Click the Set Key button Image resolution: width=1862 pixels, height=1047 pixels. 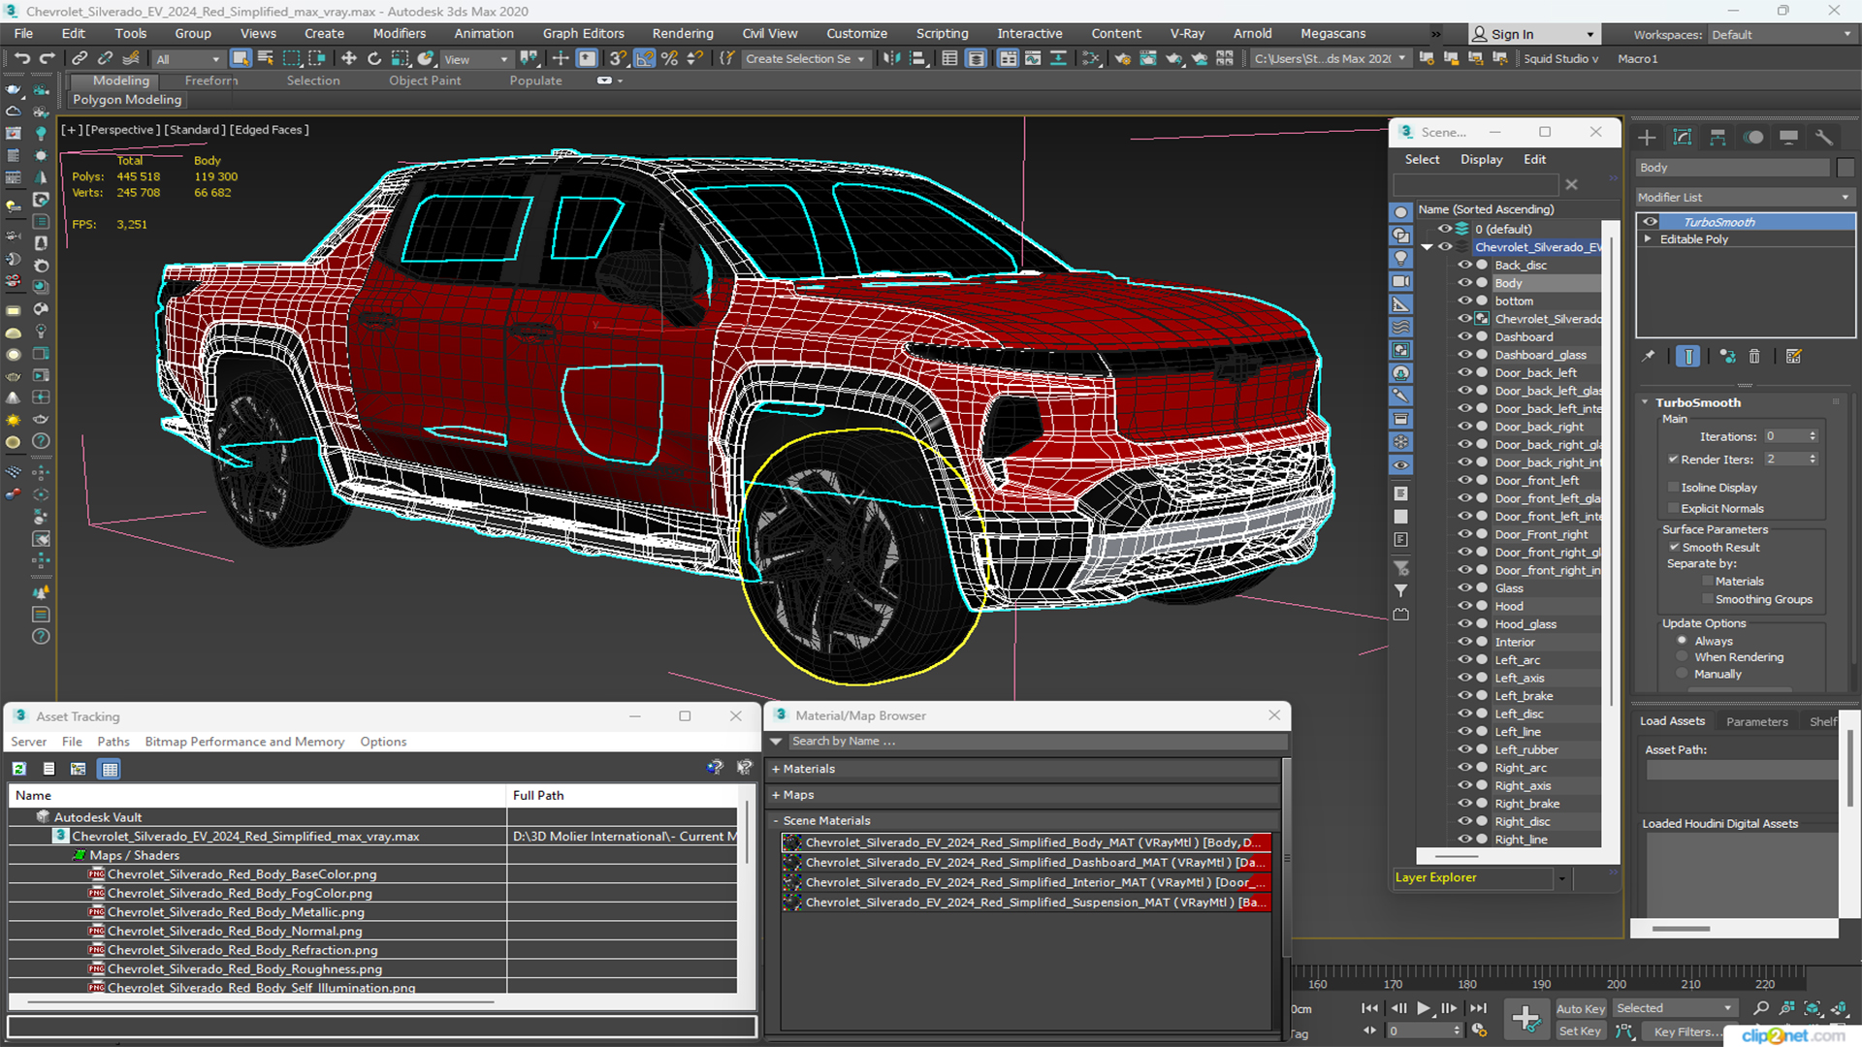[1580, 1031]
